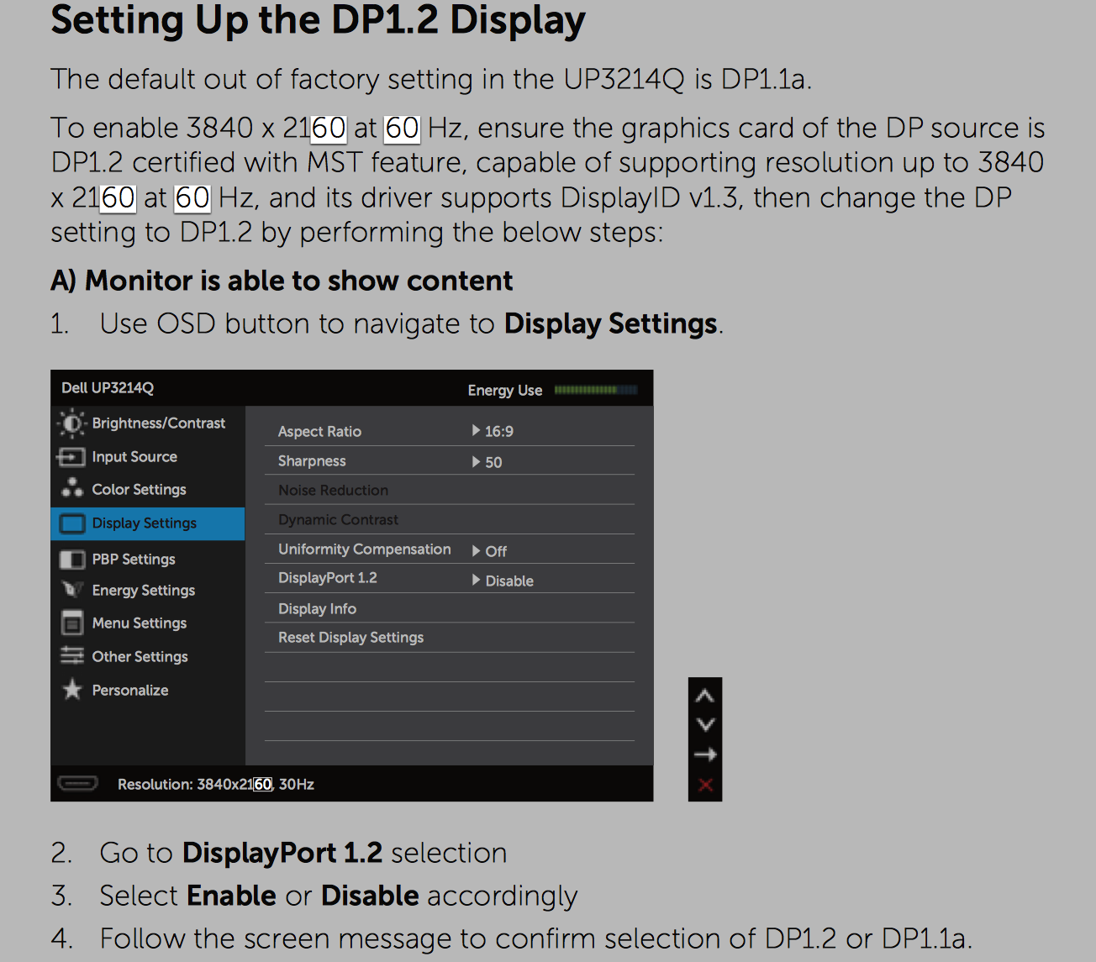Click the Input Source icon
Screen dimensions: 1096x962
click(71, 457)
